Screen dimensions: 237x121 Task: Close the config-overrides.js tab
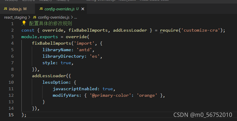pyautogui.click(x=83, y=9)
